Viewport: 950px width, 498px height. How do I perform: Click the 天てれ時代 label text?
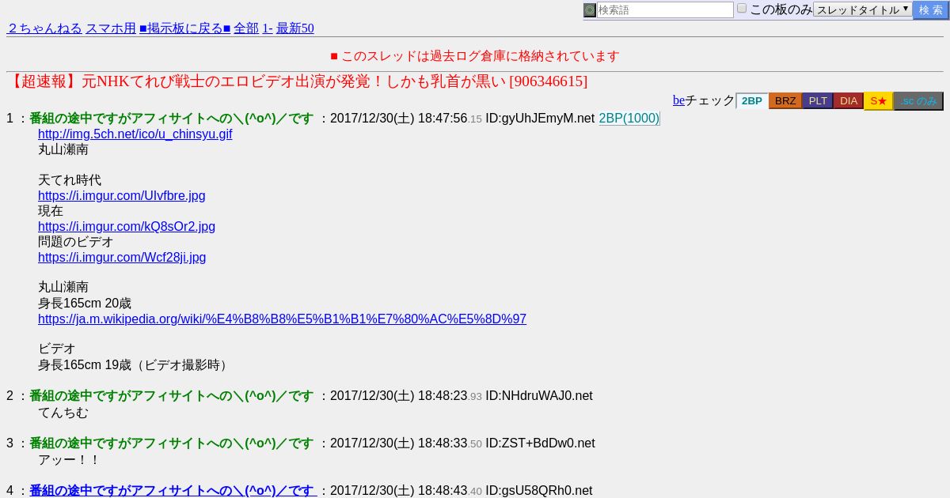[70, 180]
